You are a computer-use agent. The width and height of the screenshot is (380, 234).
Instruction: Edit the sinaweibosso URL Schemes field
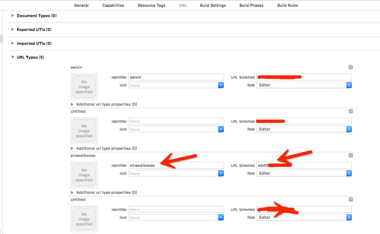point(304,165)
